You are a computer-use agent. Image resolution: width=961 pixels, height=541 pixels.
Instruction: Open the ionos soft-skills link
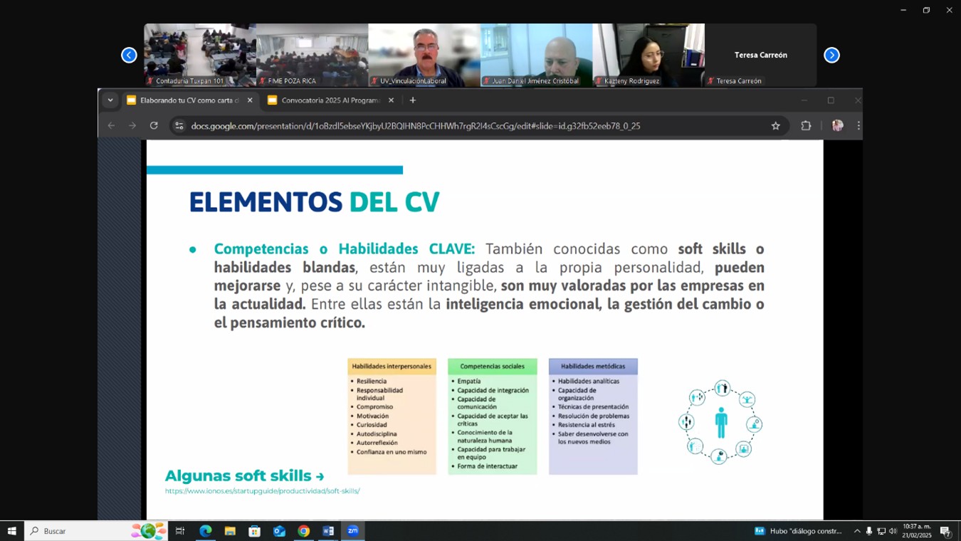click(x=262, y=491)
